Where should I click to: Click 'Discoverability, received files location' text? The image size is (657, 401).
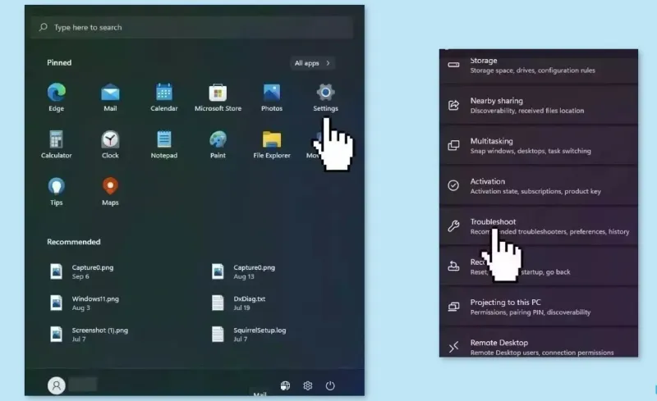(x=526, y=111)
